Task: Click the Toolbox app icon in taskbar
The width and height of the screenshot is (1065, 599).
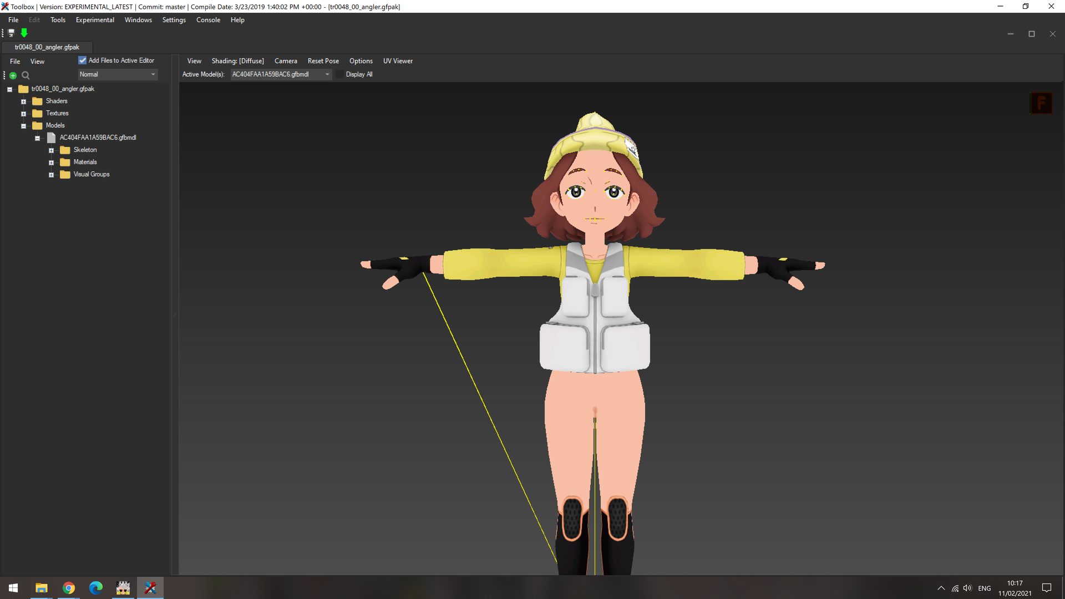Action: click(x=150, y=588)
